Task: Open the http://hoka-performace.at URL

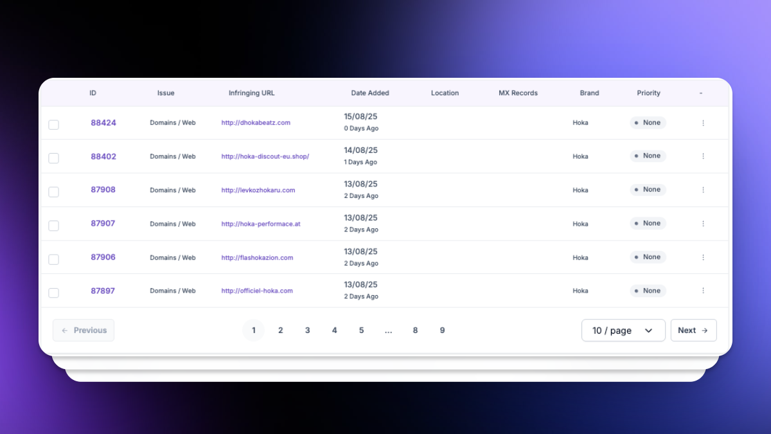Action: pos(261,224)
